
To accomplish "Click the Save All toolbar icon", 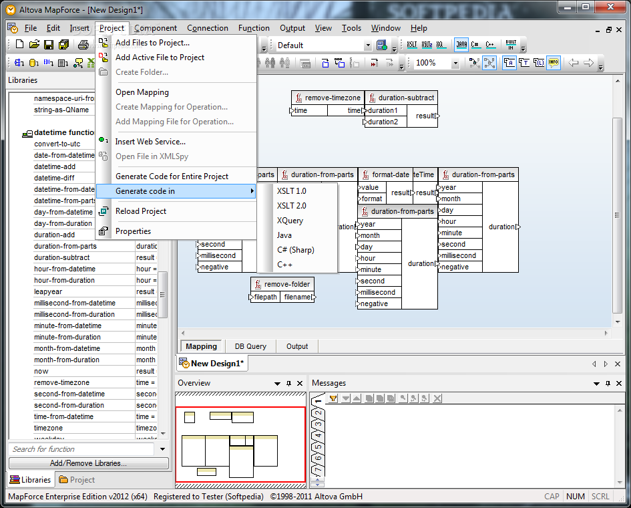I will coord(63,44).
